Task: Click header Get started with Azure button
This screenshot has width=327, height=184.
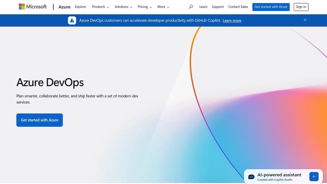Action: coord(271,7)
